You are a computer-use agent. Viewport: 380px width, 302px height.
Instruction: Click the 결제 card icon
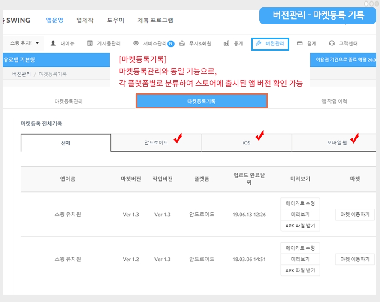coord(300,43)
